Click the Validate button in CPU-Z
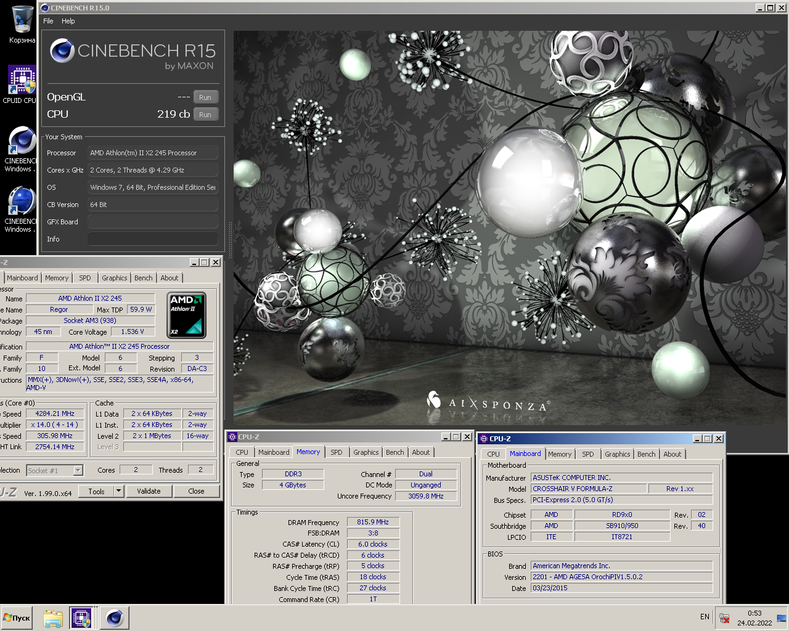Screen dimensions: 789x631 tap(149, 491)
